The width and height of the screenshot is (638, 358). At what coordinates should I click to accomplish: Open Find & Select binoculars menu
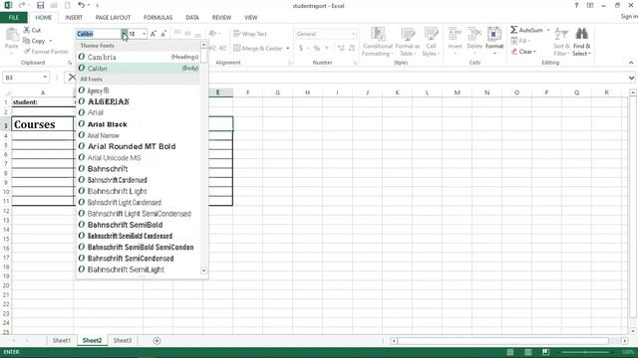coord(582,42)
